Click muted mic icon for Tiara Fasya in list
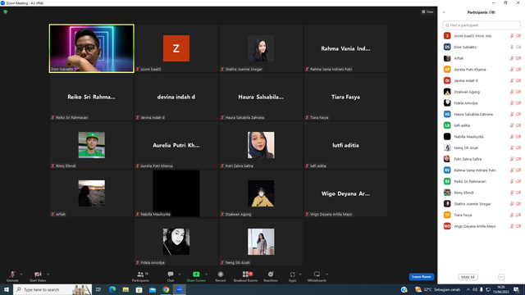The width and height of the screenshot is (525, 295). pyautogui.click(x=512, y=215)
